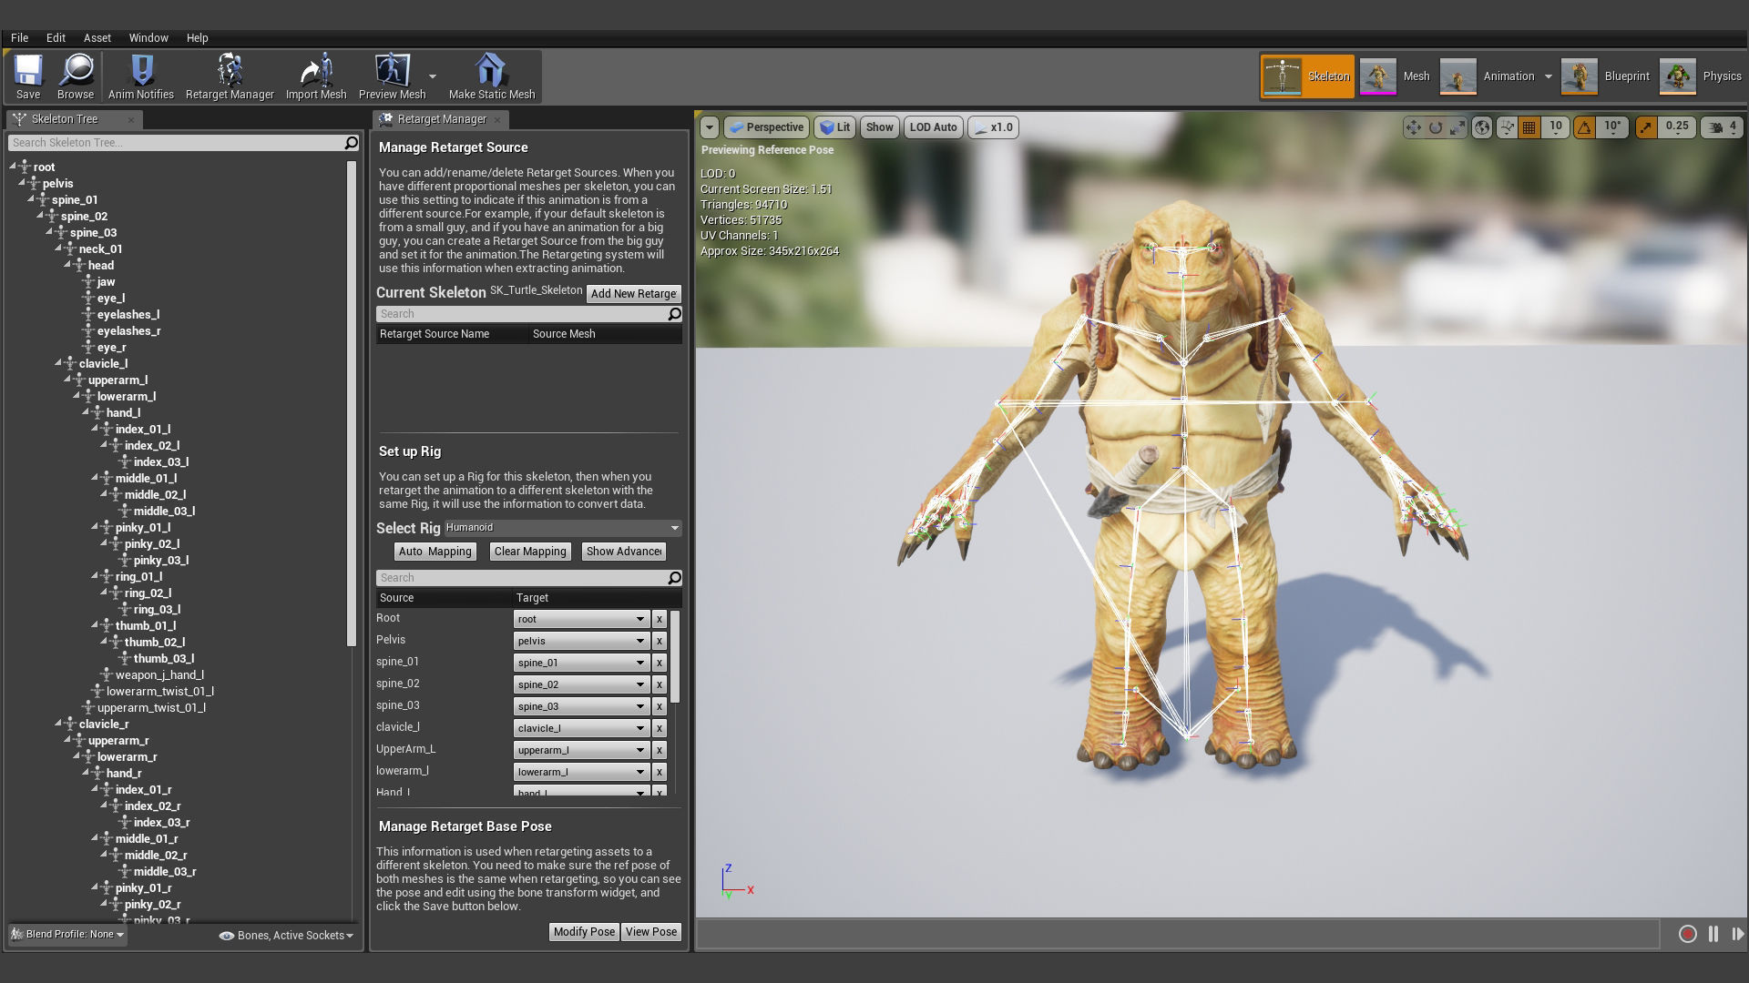1749x983 pixels.
Task: Toggle grid snapping in viewport
Action: coord(1529,127)
